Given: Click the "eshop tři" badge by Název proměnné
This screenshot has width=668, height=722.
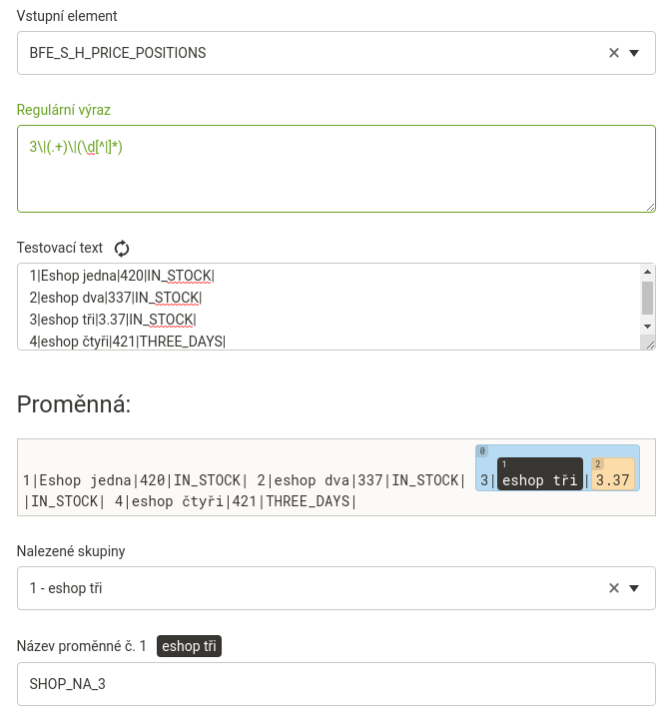Looking at the screenshot, I should (189, 646).
